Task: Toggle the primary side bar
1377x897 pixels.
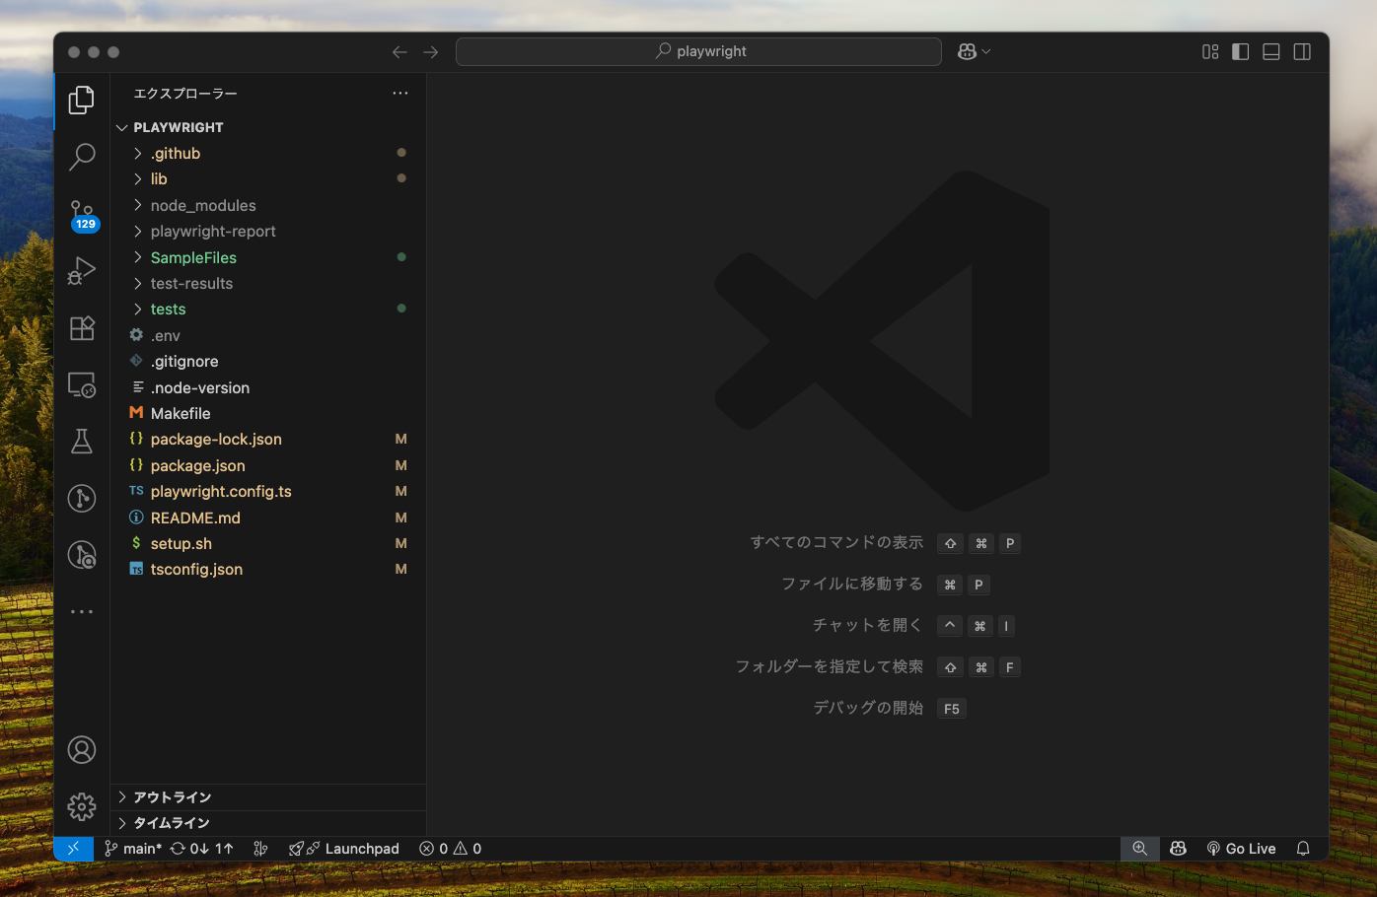Action: pyautogui.click(x=1241, y=52)
